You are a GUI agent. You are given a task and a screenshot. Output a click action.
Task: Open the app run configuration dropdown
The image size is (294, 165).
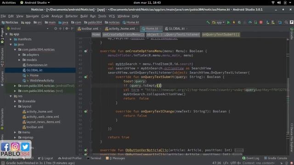(x=219, y=22)
